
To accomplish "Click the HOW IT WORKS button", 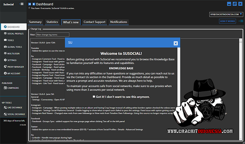I will 228,21.
